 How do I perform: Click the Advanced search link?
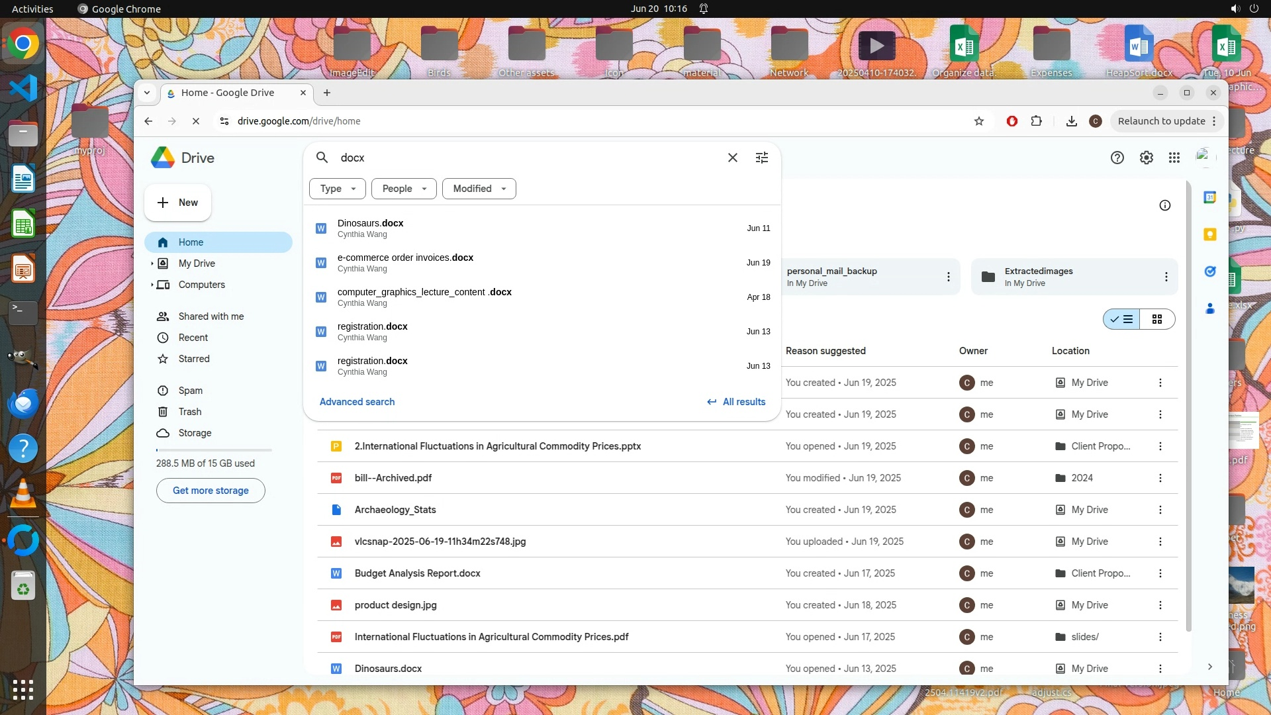coord(357,402)
